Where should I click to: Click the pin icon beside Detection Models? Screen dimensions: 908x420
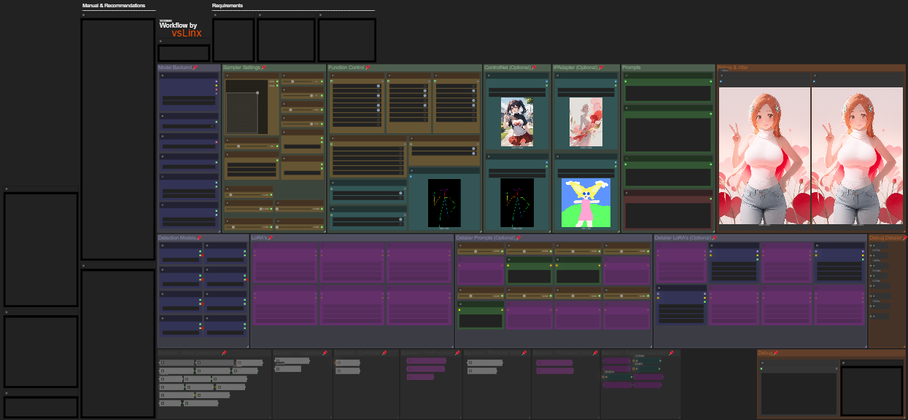(x=198, y=238)
